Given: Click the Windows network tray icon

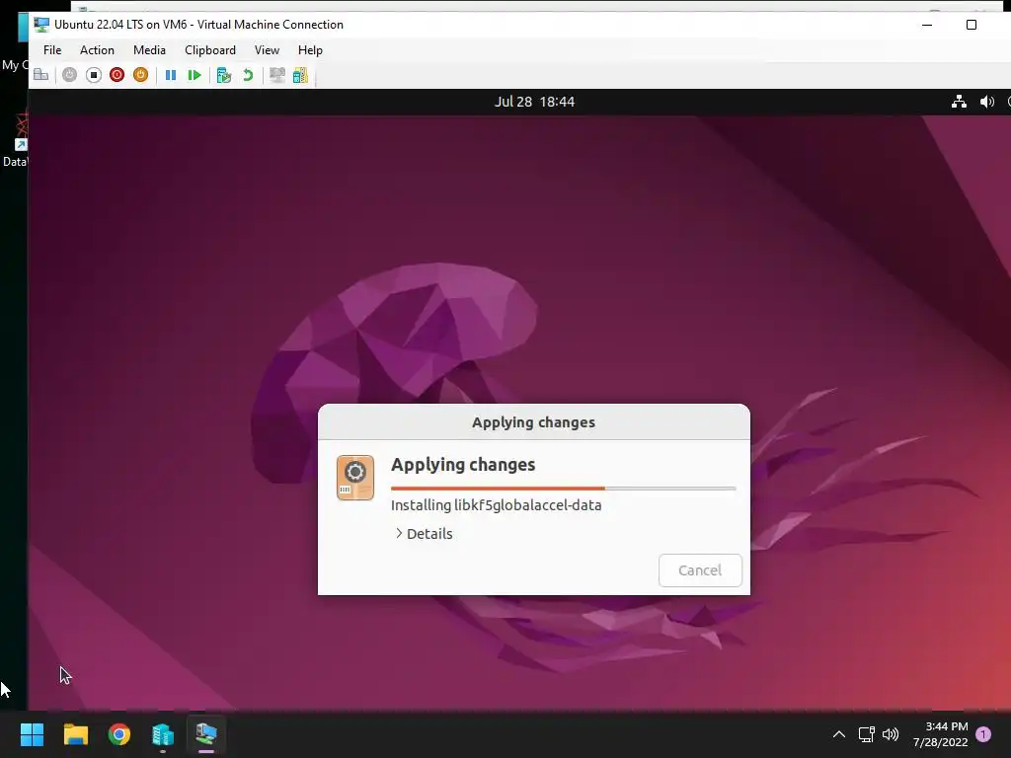Looking at the screenshot, I should click(x=867, y=734).
